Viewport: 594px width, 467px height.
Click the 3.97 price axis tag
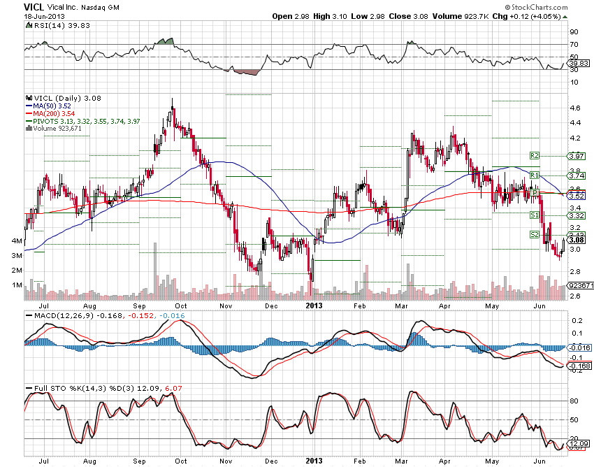click(x=577, y=156)
